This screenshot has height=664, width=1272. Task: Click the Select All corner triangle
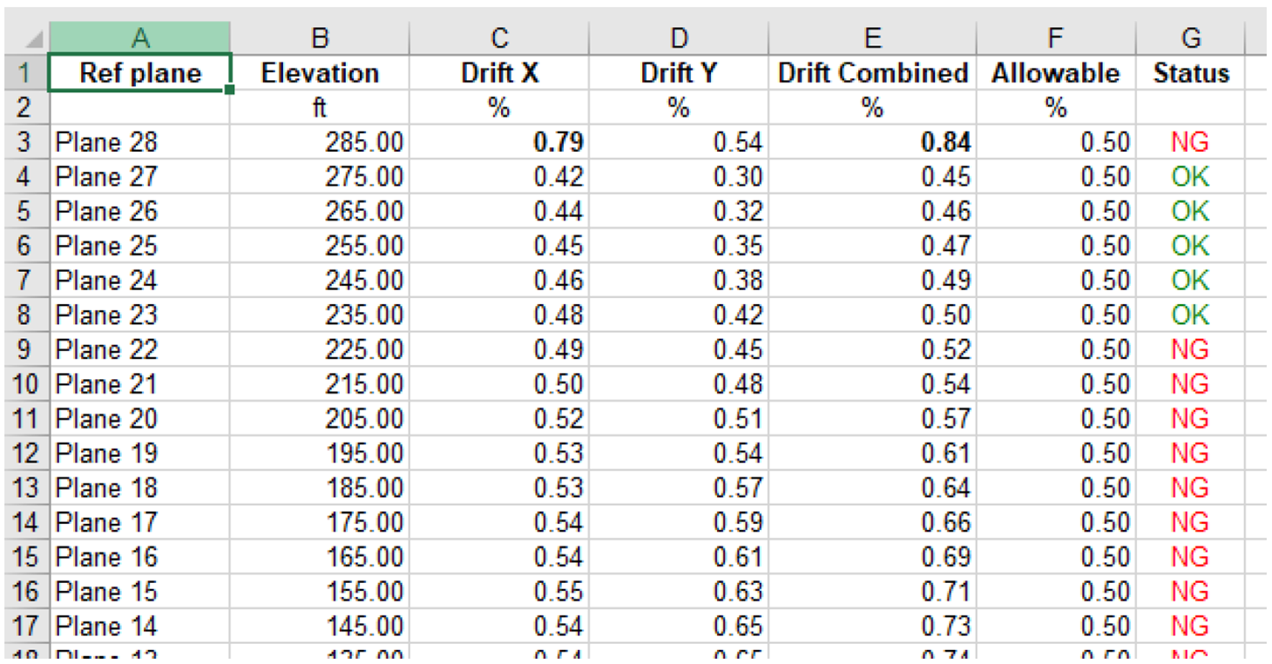(31, 39)
